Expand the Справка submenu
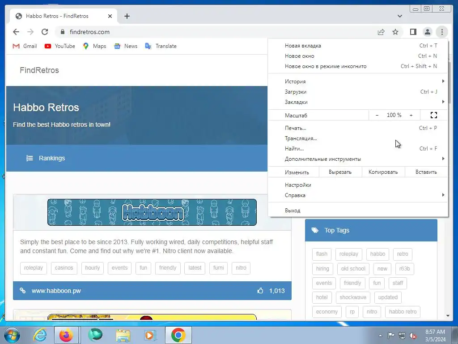The image size is (458, 344). point(358,195)
